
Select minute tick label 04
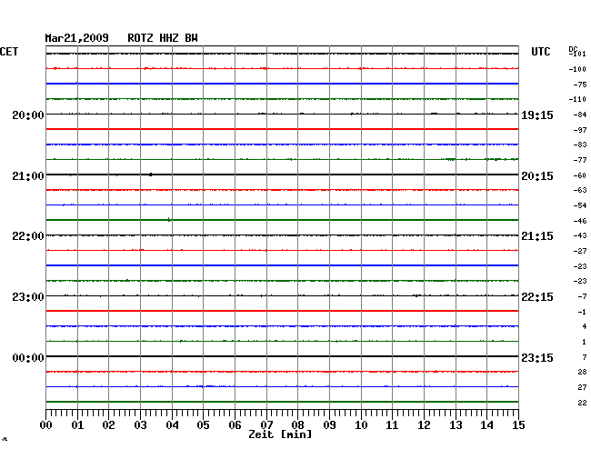pos(172,424)
